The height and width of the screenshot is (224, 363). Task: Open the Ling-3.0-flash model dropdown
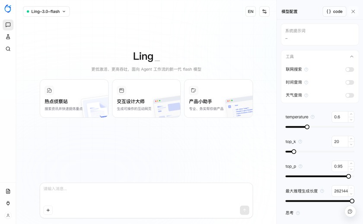46,12
